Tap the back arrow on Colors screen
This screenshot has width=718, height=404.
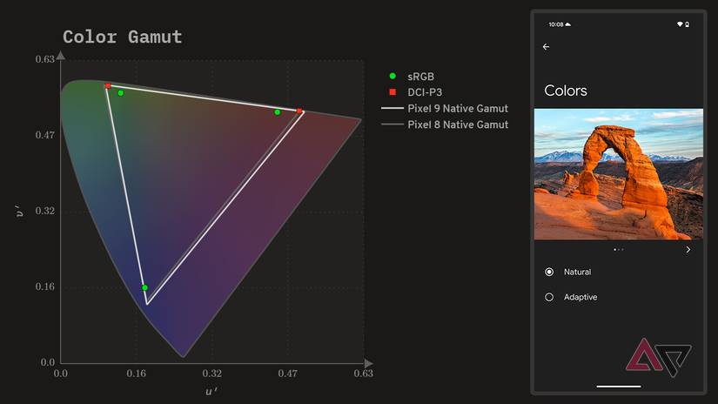pos(546,47)
